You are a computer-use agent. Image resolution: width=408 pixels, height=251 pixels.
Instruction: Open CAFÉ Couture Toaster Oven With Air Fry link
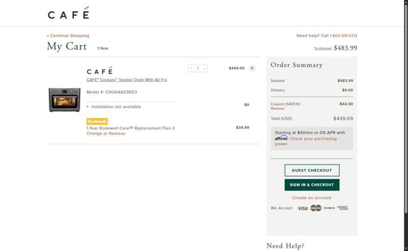(127, 79)
